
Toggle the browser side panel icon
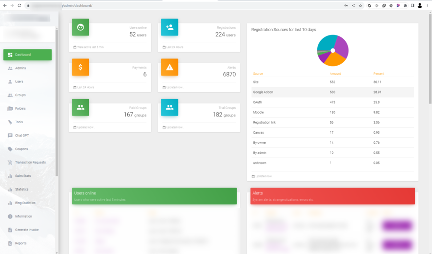pos(412,5)
